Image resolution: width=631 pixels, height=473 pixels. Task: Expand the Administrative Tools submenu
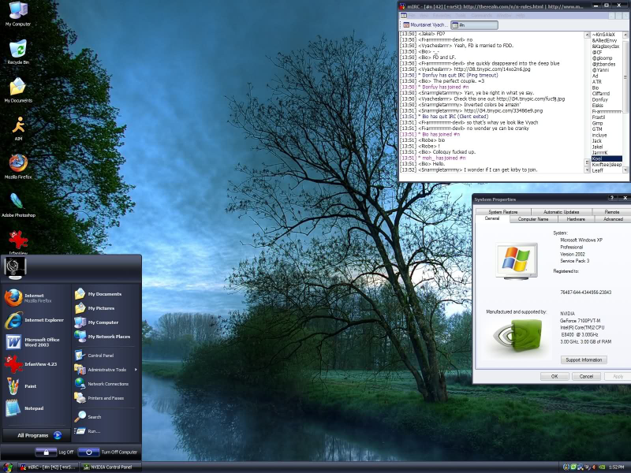pyautogui.click(x=106, y=370)
